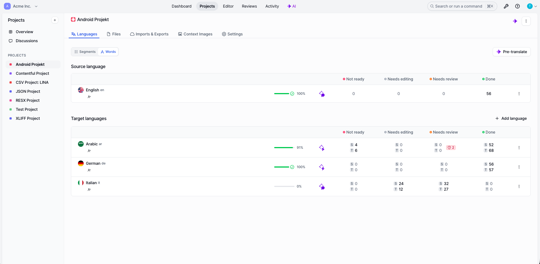Switch to the Files tab
540x264 pixels.
pyautogui.click(x=114, y=34)
